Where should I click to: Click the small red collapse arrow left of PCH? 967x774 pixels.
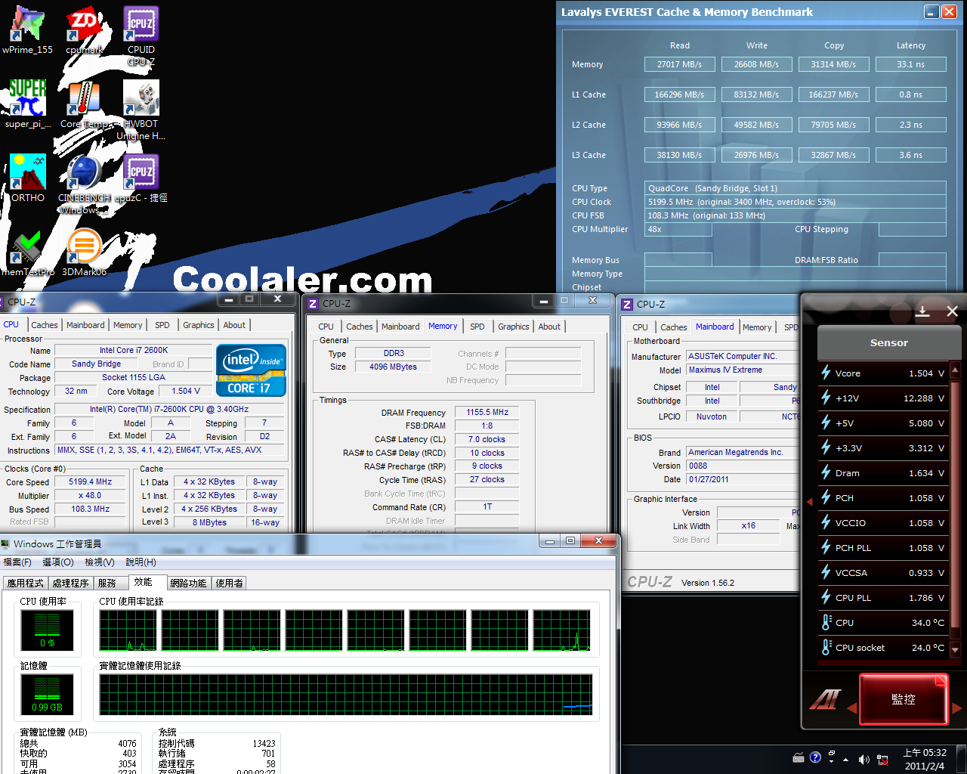tap(809, 500)
